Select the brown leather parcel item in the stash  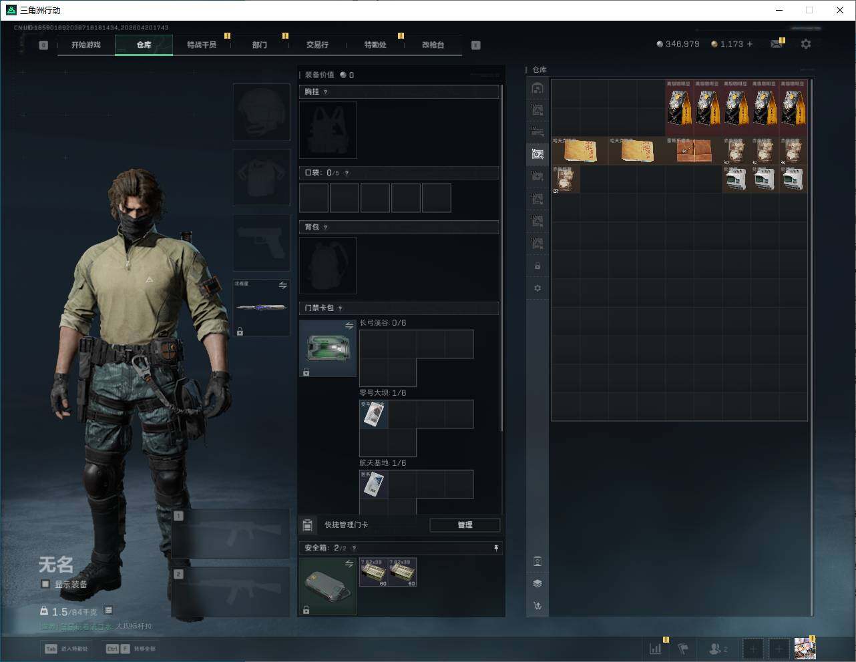tap(694, 151)
